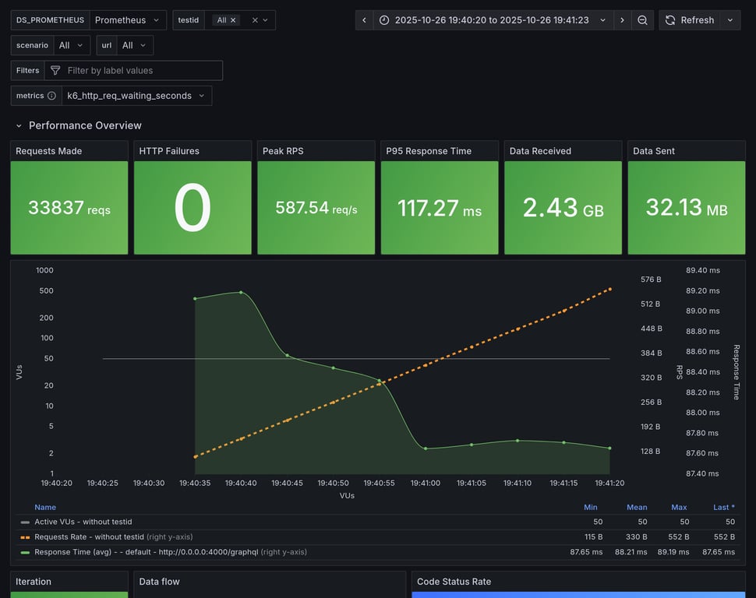Screen dimensions: 756x598
Task: Collapse the Performance Overview row
Action: click(x=19, y=125)
